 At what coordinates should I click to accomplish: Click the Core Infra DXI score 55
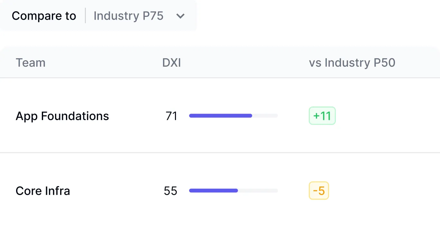[x=170, y=191]
